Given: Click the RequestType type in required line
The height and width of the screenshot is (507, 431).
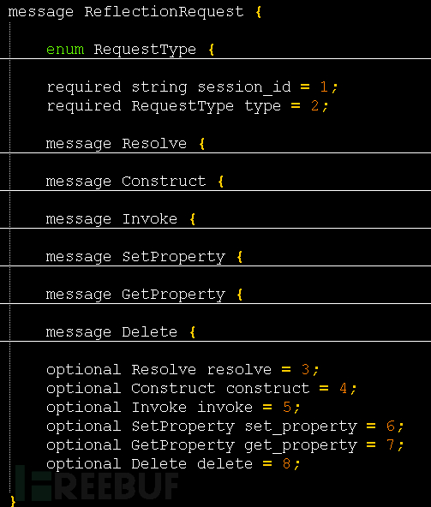Looking at the screenshot, I should coord(183,106).
